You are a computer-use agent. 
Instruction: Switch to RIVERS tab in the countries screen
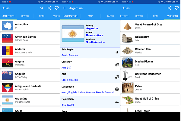[x=25, y=16]
